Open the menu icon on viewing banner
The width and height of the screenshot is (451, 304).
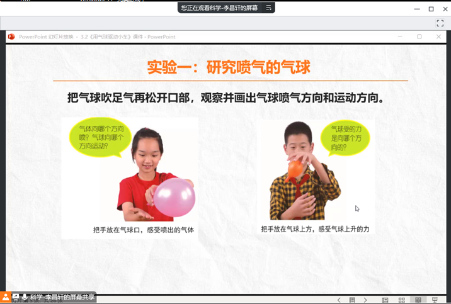[x=268, y=8]
